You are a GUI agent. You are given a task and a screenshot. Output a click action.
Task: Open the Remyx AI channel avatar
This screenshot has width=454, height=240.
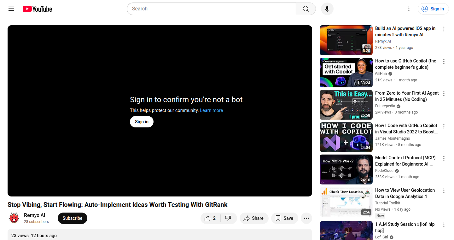coord(14,218)
